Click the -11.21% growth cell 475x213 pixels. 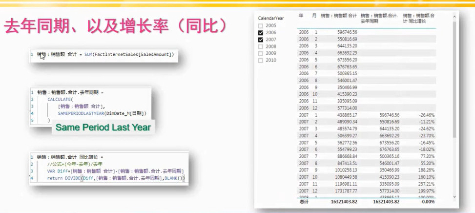coord(427,122)
